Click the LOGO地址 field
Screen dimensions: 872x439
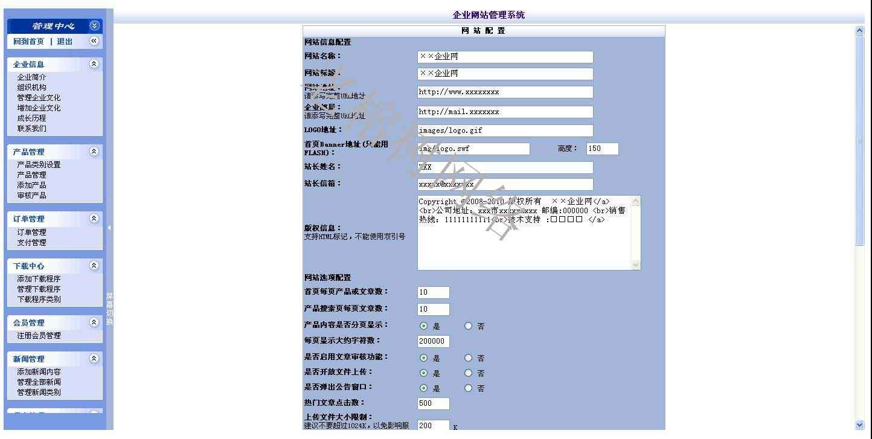pyautogui.click(x=505, y=130)
